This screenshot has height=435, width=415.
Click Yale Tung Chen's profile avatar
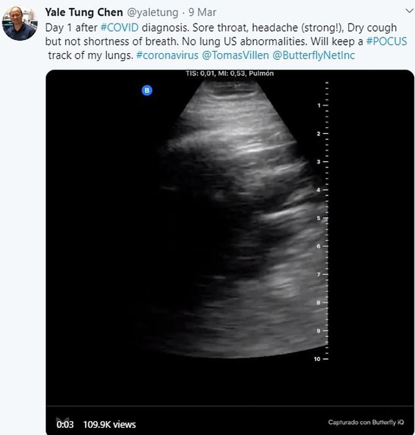coord(20,23)
